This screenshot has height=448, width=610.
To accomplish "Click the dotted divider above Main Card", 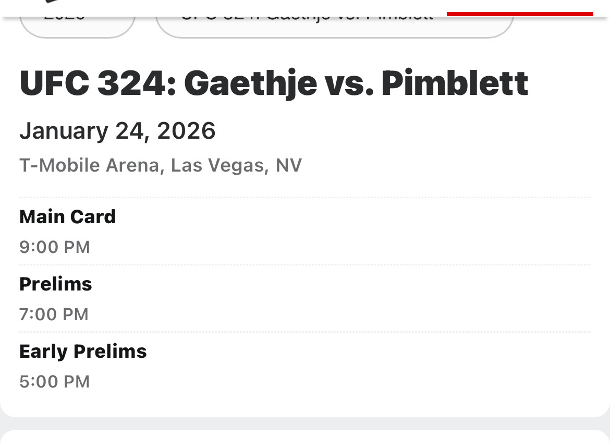I will pos(305,198).
